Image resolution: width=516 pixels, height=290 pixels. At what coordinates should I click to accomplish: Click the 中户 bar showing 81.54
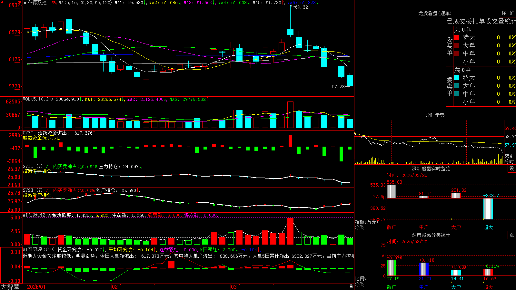pos(424,197)
